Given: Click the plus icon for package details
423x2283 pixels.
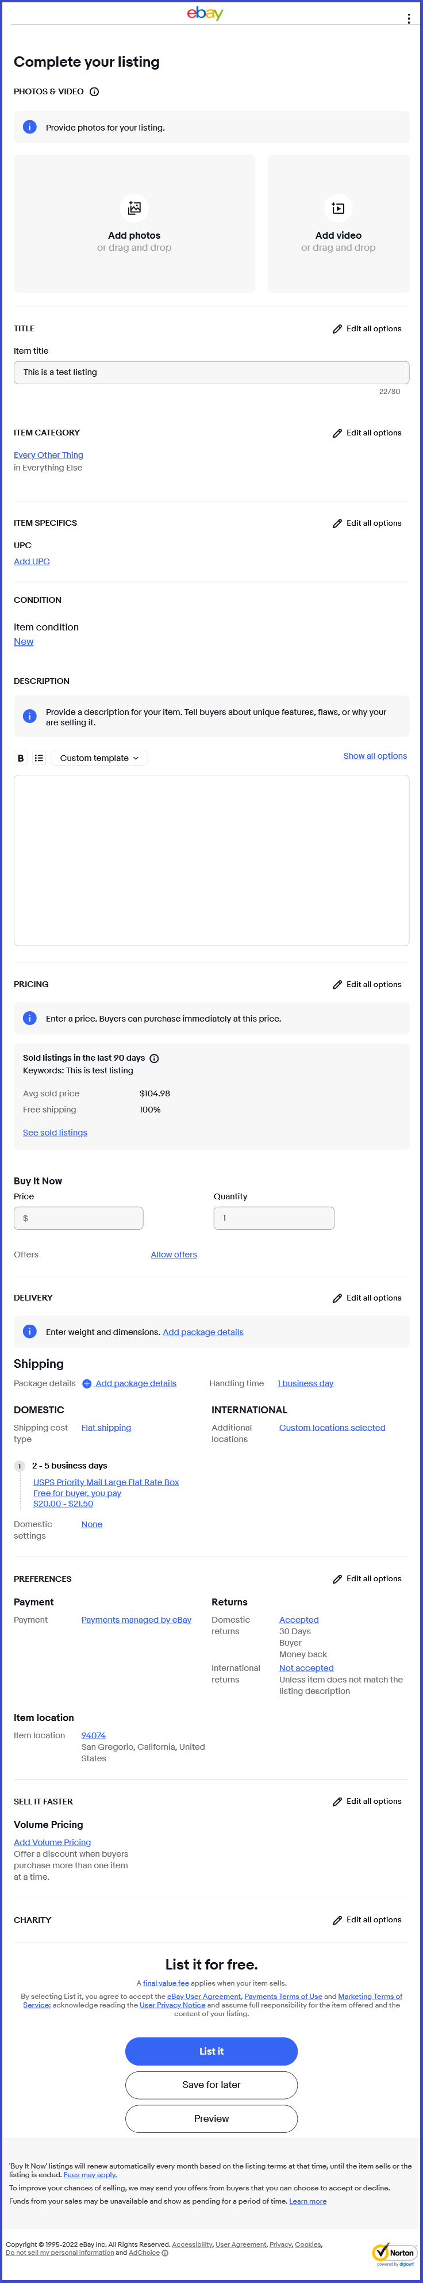Looking at the screenshot, I should [x=87, y=1383].
